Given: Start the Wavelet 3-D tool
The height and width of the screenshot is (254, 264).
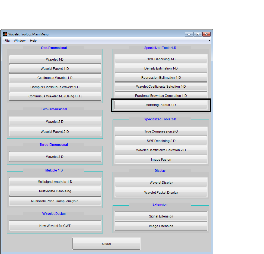Looking at the screenshot, I should [55, 156].
